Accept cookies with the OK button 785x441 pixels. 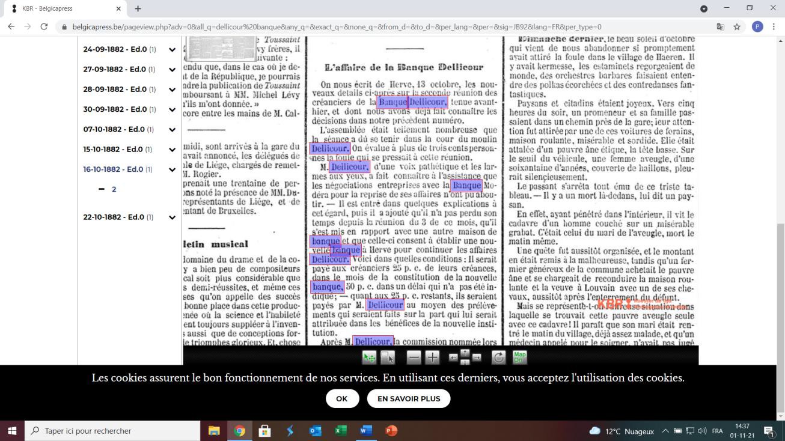(342, 398)
